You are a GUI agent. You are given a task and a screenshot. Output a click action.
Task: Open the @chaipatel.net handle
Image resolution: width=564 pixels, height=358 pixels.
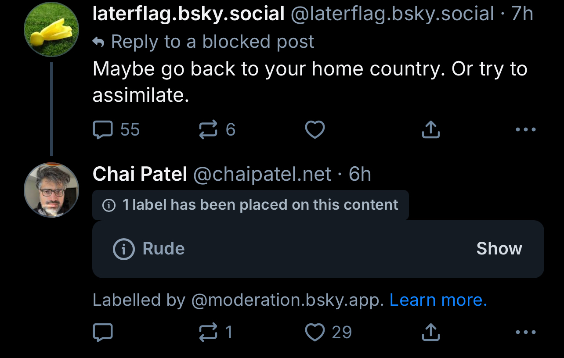tap(262, 174)
